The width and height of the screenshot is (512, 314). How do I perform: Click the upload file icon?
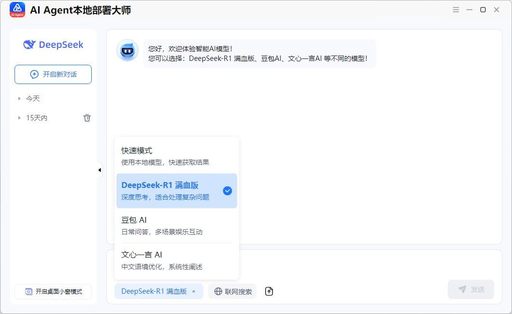click(269, 291)
